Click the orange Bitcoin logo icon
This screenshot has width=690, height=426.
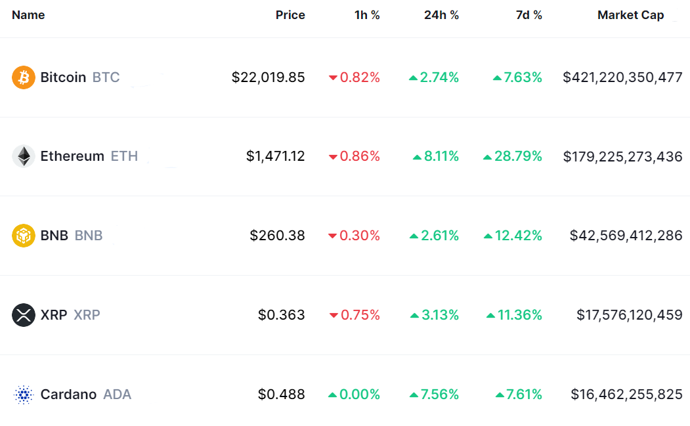coord(24,77)
